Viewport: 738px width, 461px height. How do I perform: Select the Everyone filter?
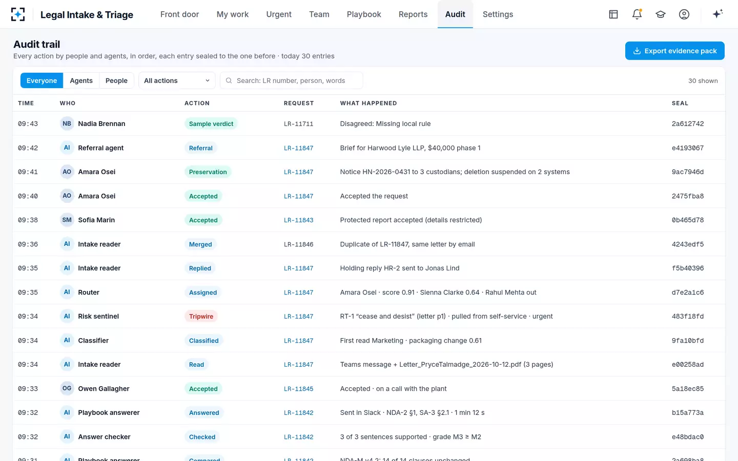tap(42, 80)
